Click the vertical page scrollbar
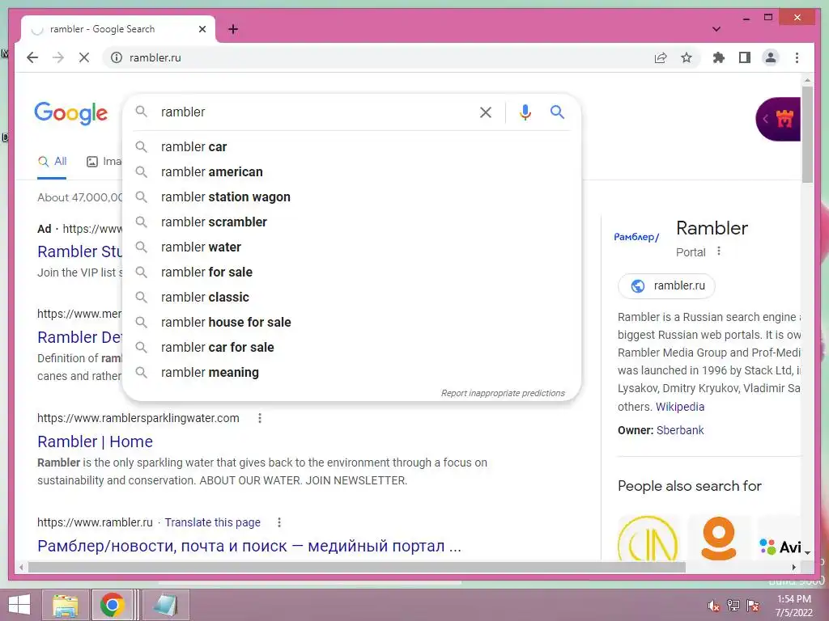This screenshot has width=829, height=621. (807, 135)
